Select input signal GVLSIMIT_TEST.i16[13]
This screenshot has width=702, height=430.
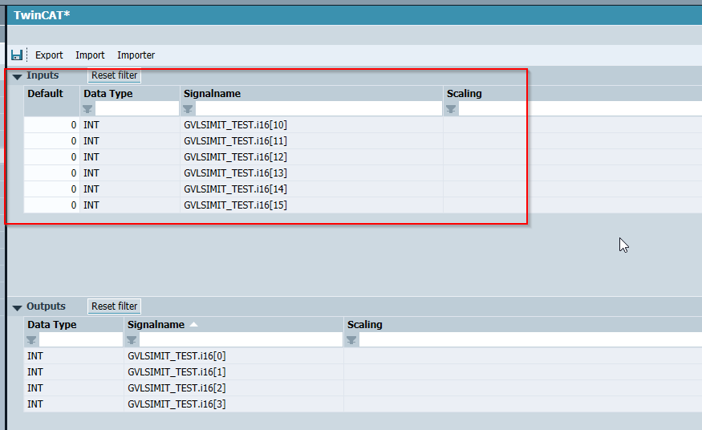[x=235, y=173]
